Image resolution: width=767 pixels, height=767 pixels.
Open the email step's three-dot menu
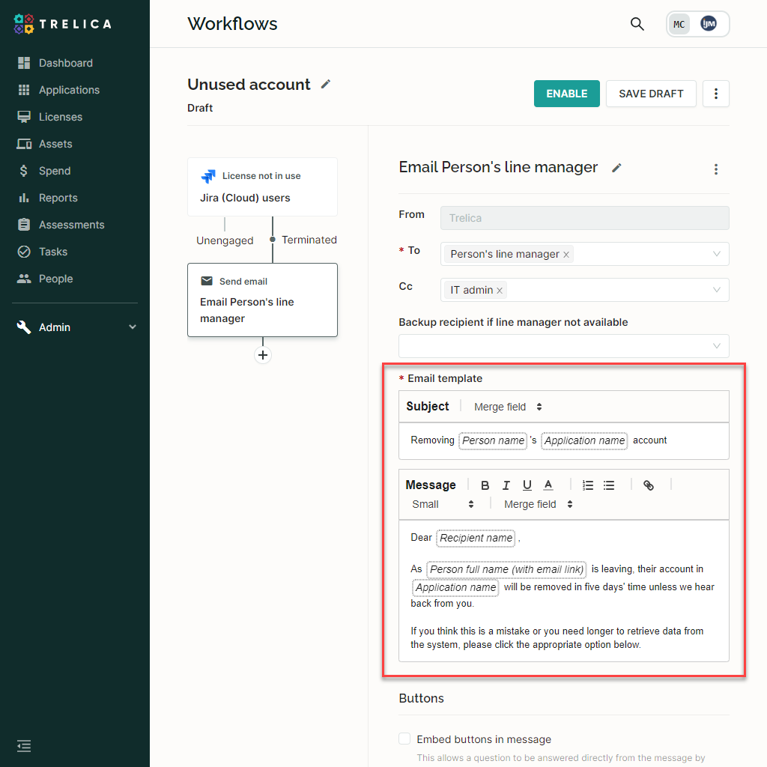tap(716, 169)
